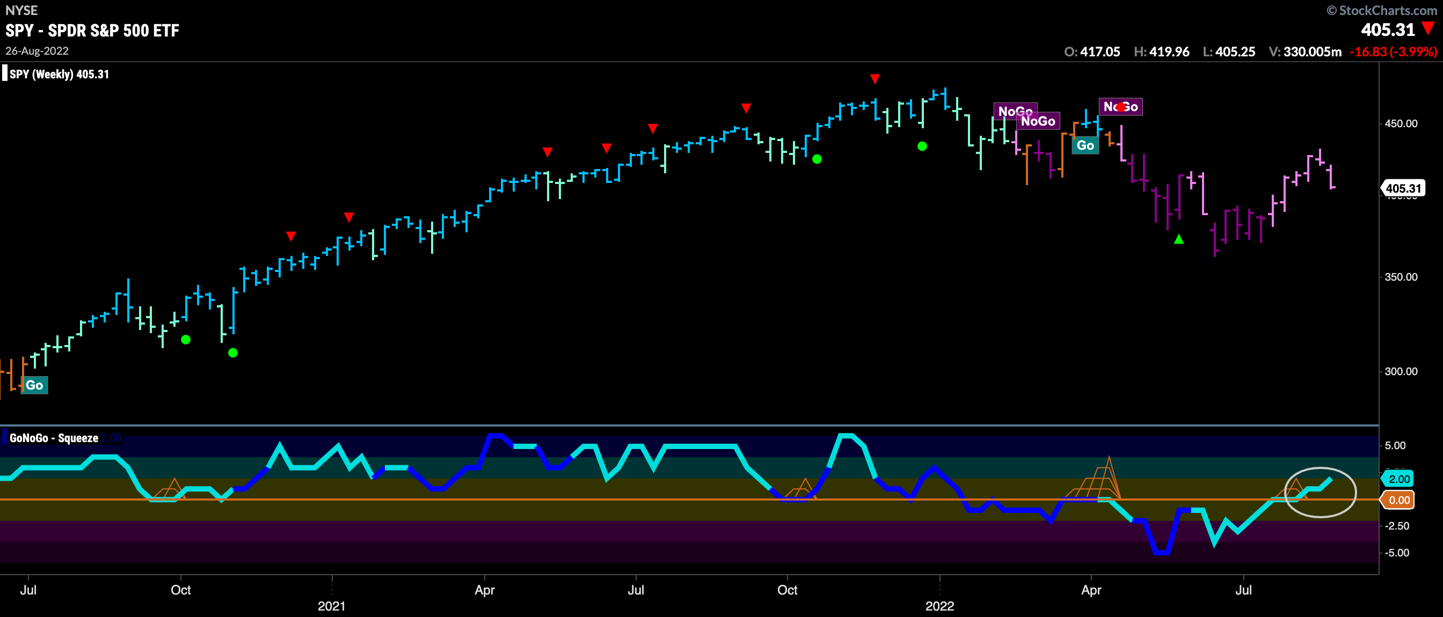Click the high value H: 419.96
The height and width of the screenshot is (617, 1443).
[1162, 52]
